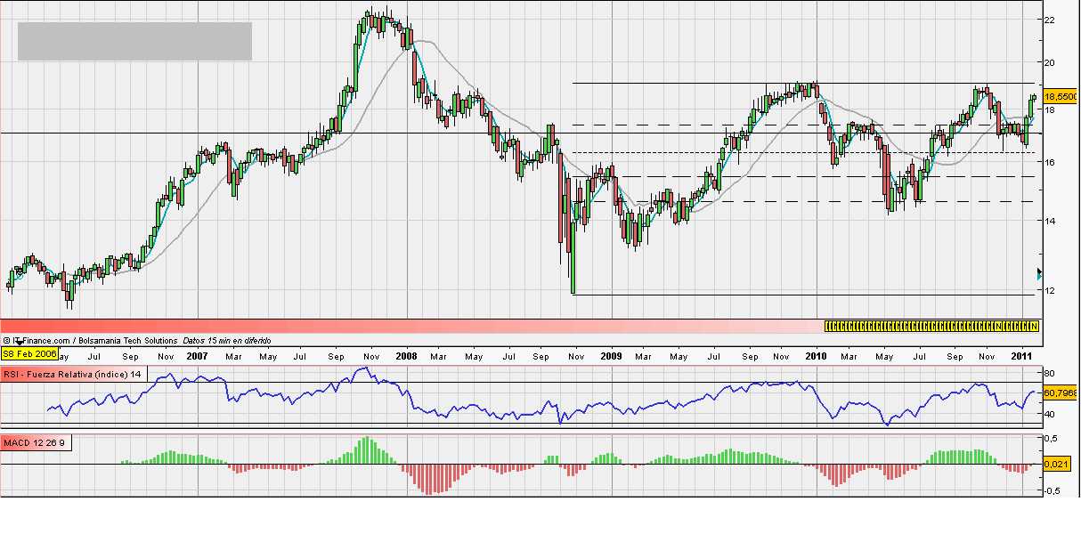Click the 2008 year label on time axis
This screenshot has height=534, width=1081.
(406, 356)
